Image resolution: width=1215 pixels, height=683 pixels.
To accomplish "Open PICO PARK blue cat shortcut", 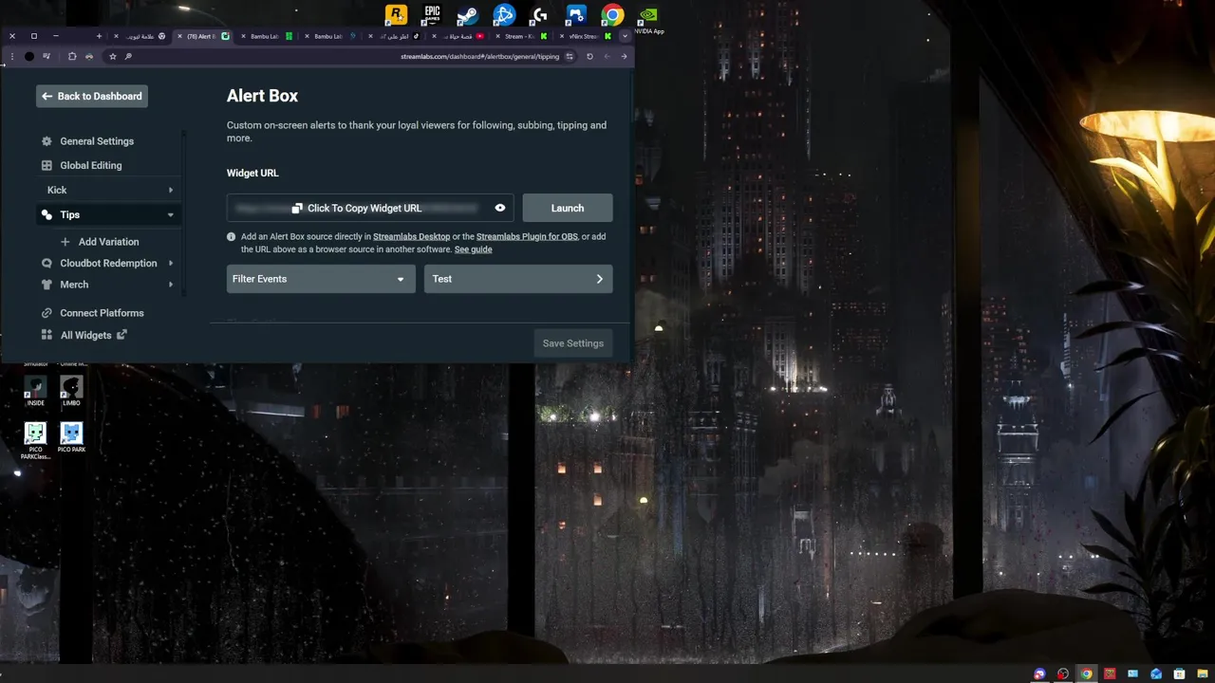I will 71,437.
